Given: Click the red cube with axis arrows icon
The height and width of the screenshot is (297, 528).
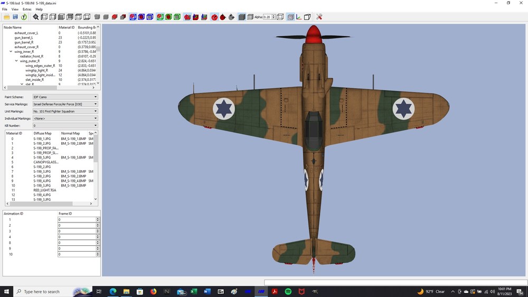Looking at the screenshot, I should pyautogui.click(x=196, y=17).
